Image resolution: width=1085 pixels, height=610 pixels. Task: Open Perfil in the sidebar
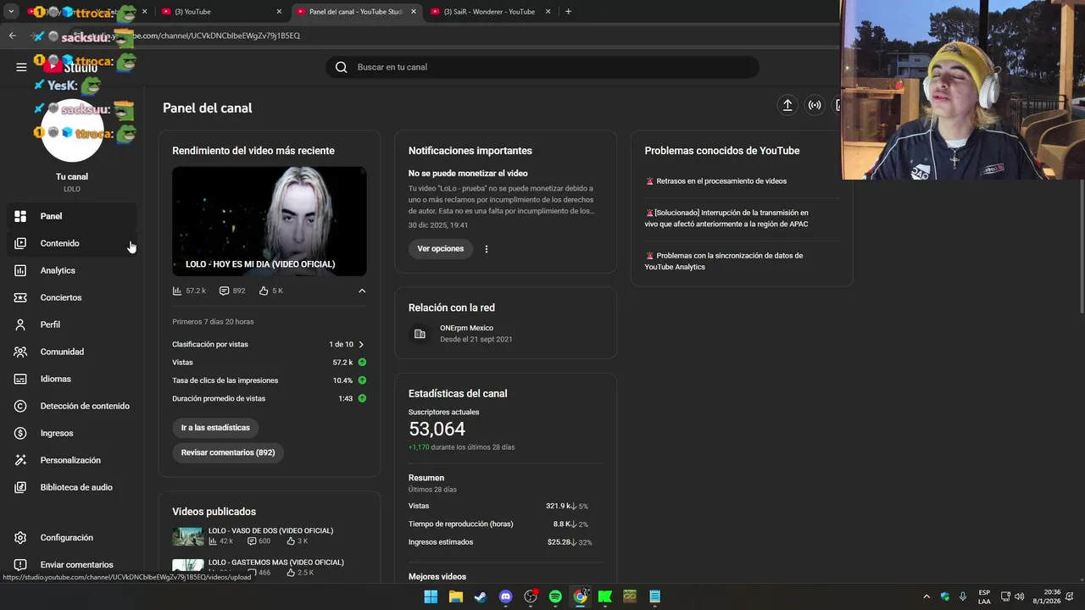click(x=72, y=324)
